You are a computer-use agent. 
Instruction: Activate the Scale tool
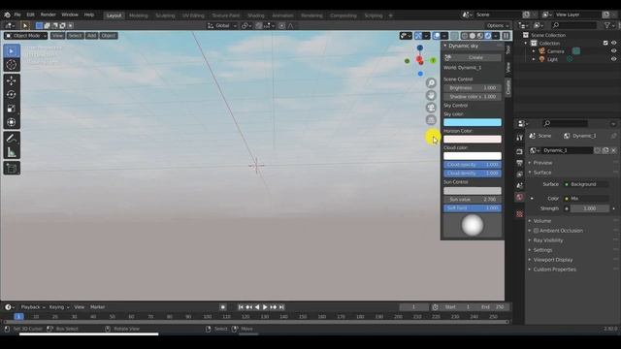point(12,109)
